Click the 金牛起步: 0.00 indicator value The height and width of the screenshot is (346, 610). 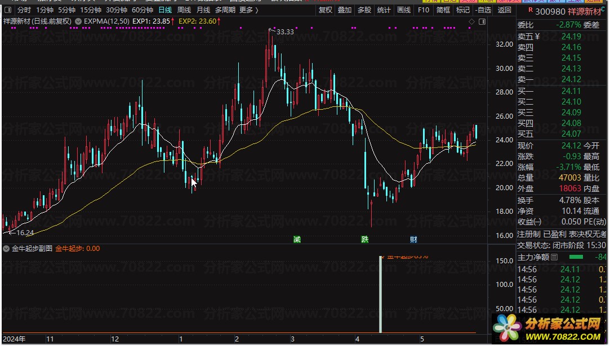77,249
